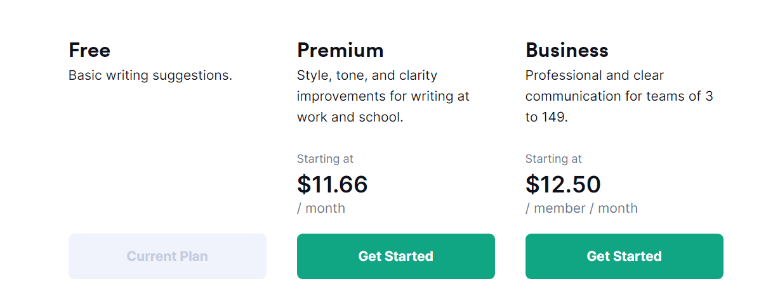The width and height of the screenshot is (780, 302).
Task: Click the 'work and school.' text line
Action: point(350,117)
